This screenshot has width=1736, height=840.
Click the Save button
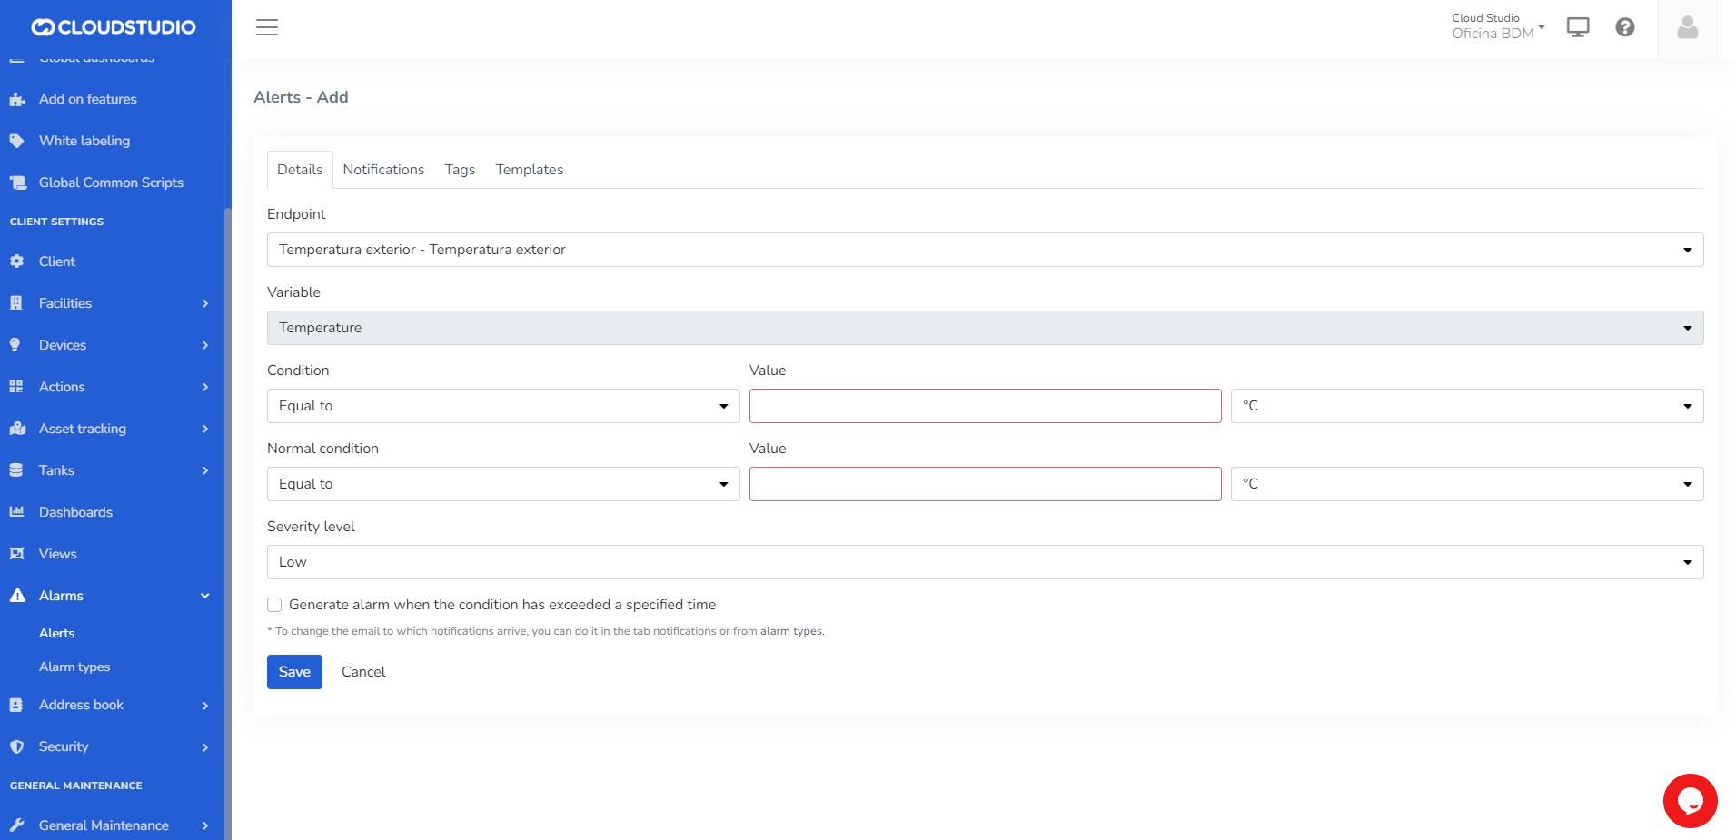[294, 672]
